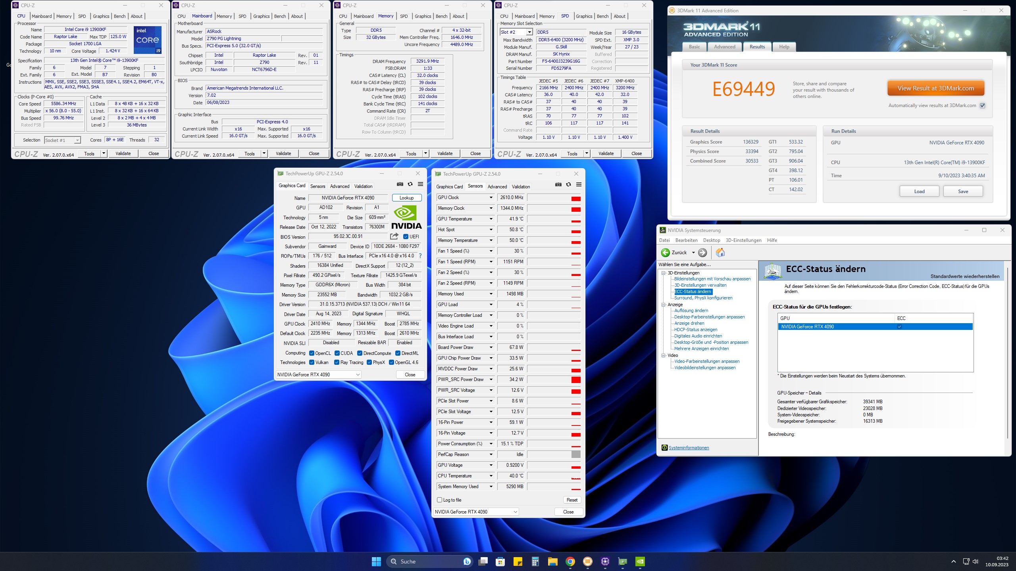
Task: Click the home icon in NVIDIA Systemsteuerung
Action: click(x=720, y=253)
